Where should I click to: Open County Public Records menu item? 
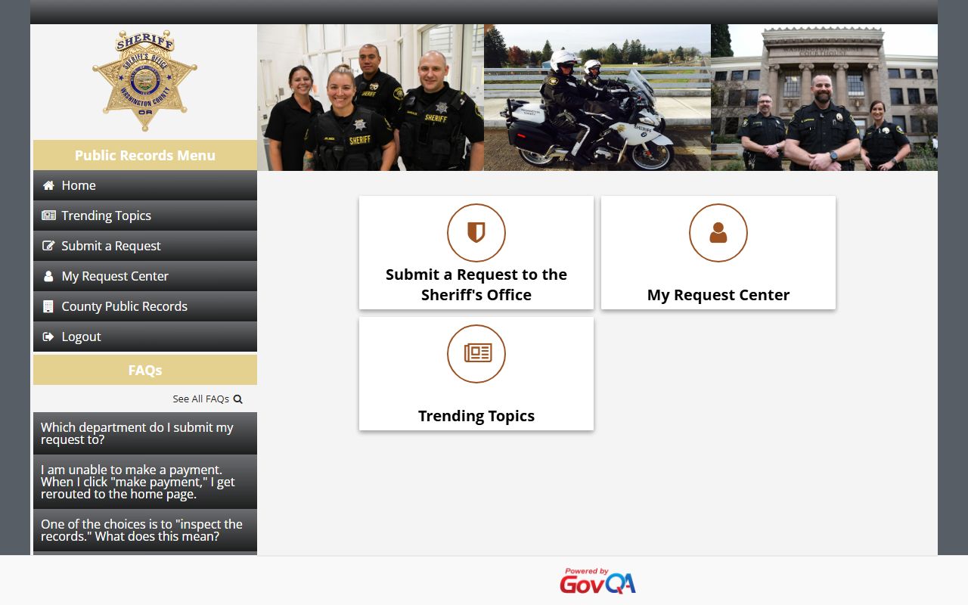coord(145,306)
